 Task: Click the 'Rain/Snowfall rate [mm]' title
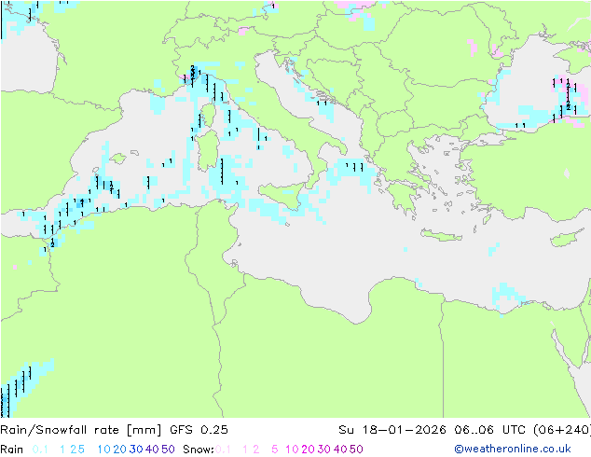coord(81,430)
